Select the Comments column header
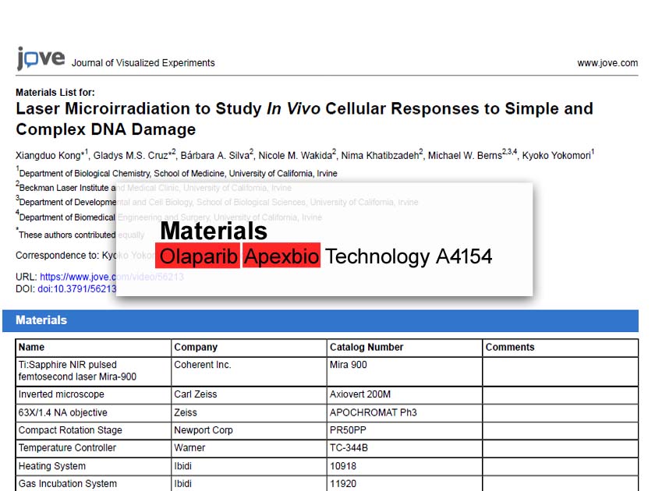This screenshot has width=655, height=491. click(x=509, y=348)
